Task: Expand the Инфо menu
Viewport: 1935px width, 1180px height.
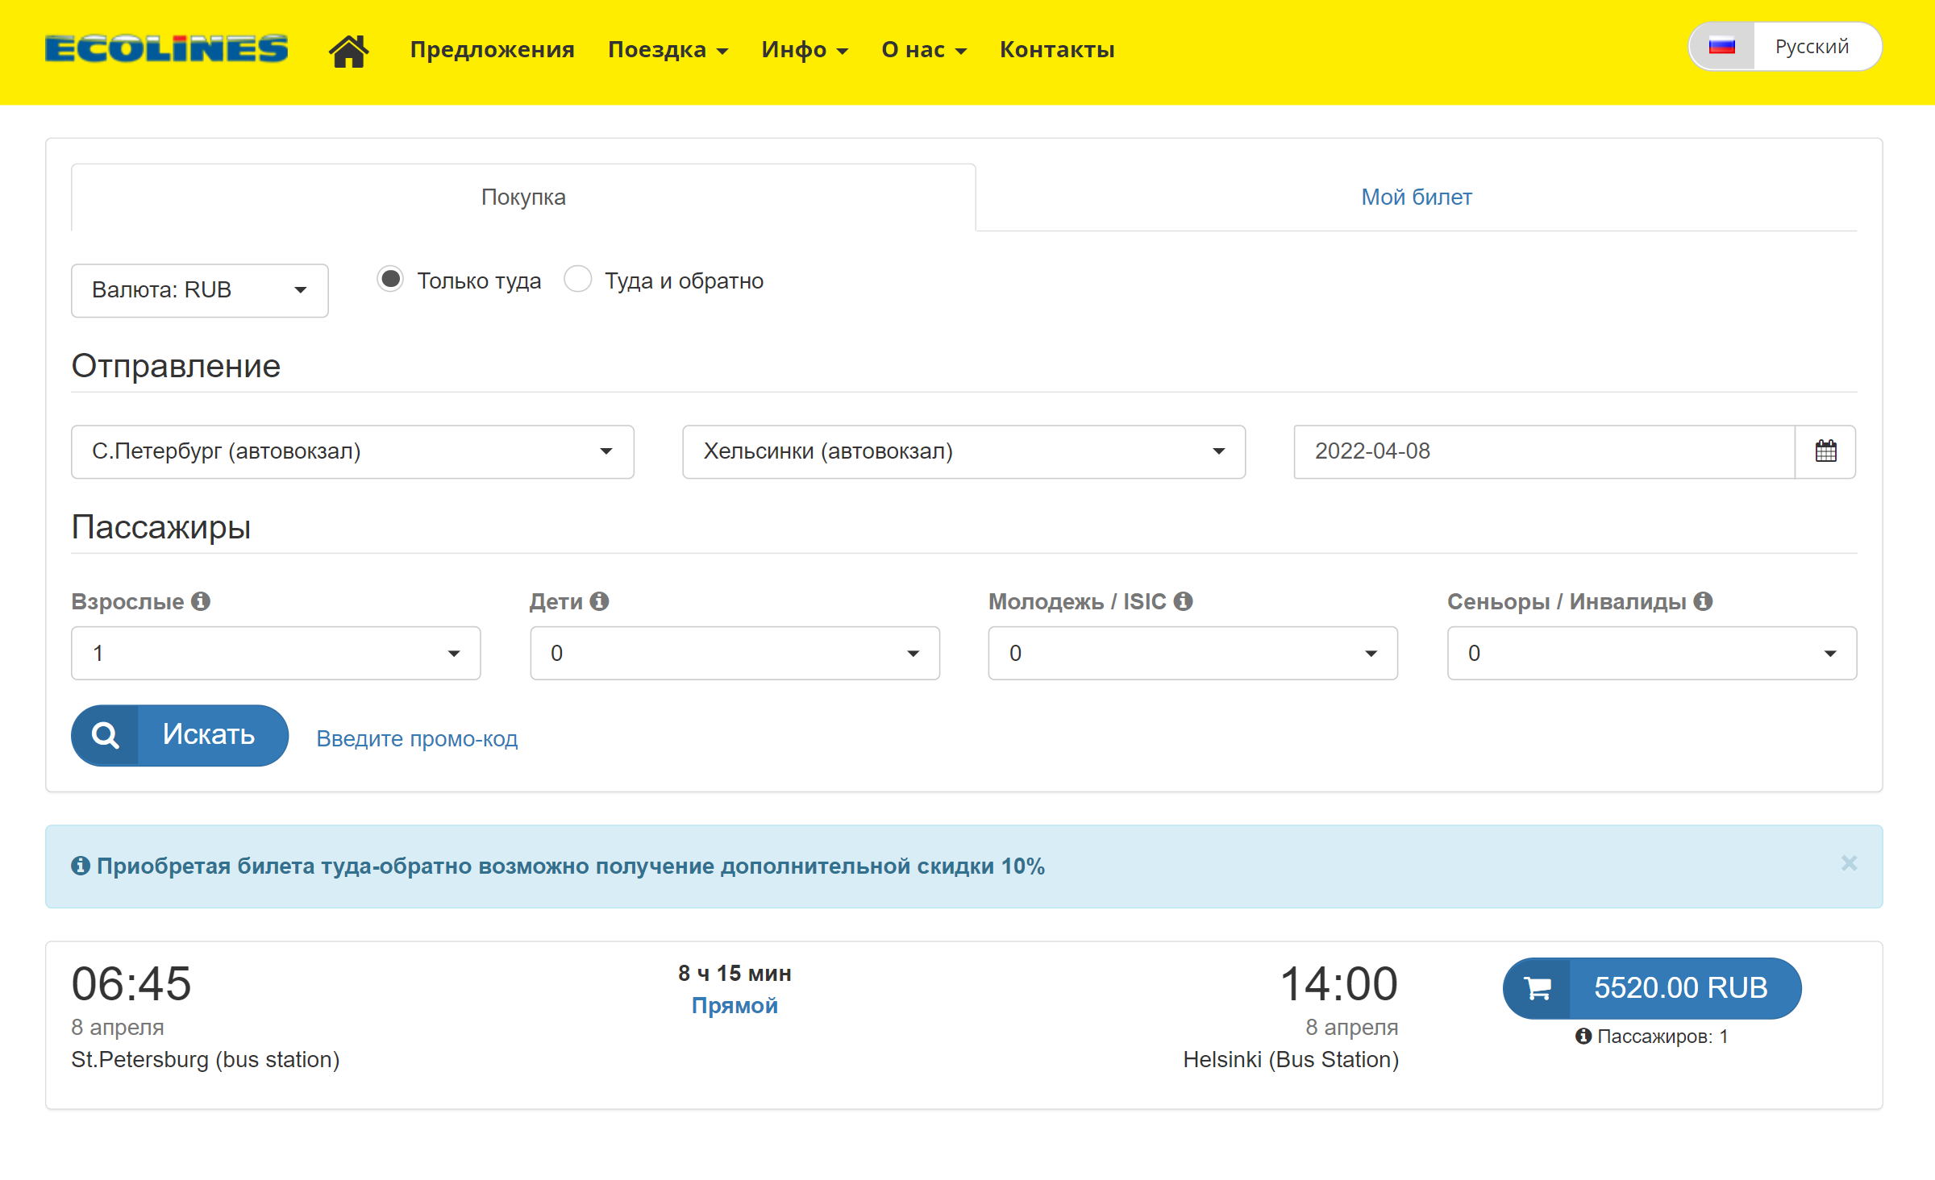Action: [x=805, y=50]
